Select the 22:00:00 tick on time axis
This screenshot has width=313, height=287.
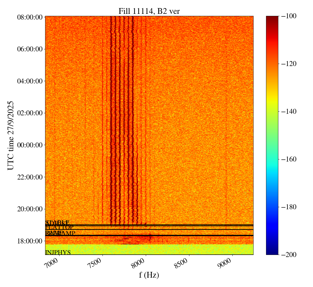[x=30, y=177]
